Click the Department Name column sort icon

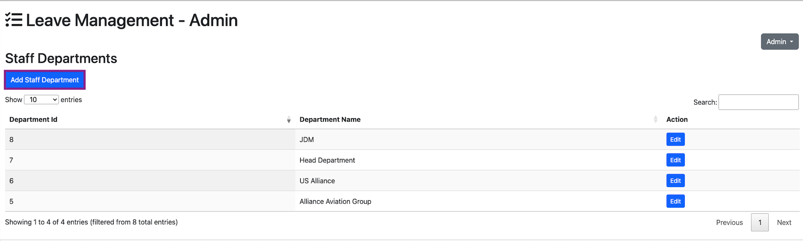point(655,120)
